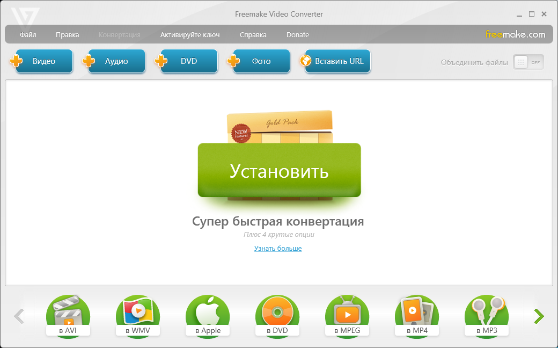
Task: Add a video file with Видео button
Action: (42, 61)
